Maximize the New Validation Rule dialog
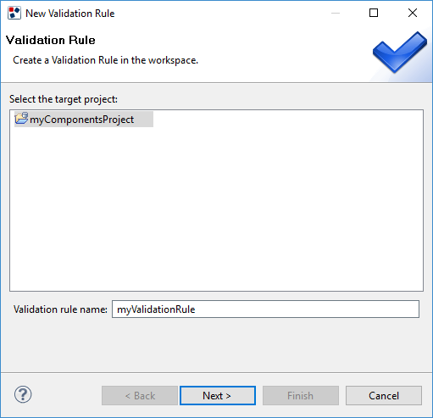 [x=374, y=13]
